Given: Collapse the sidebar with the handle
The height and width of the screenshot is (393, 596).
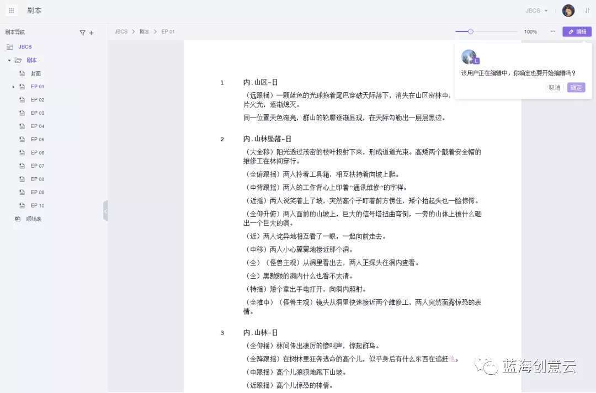Looking at the screenshot, I should coord(105,210).
